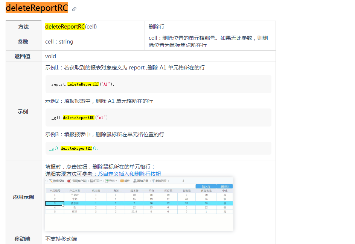Click the 示例3 description line
Screen dimensions: 355x244
click(x=105, y=134)
